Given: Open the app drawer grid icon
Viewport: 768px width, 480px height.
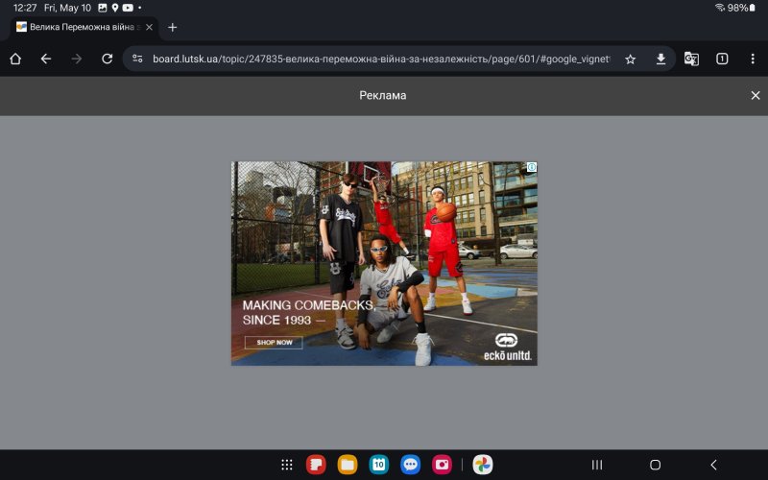Looking at the screenshot, I should (x=287, y=465).
